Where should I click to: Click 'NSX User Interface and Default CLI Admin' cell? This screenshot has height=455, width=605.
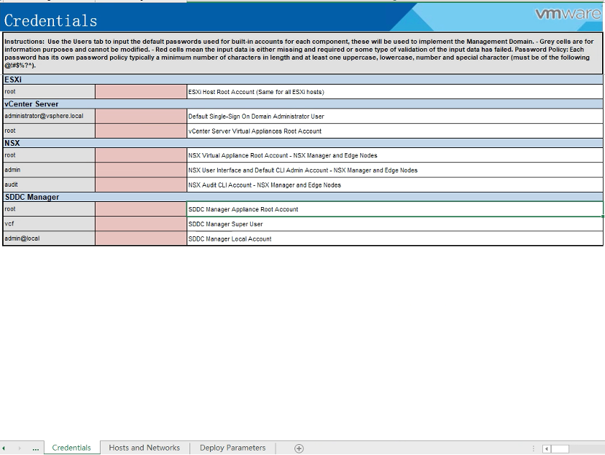[x=395, y=170]
